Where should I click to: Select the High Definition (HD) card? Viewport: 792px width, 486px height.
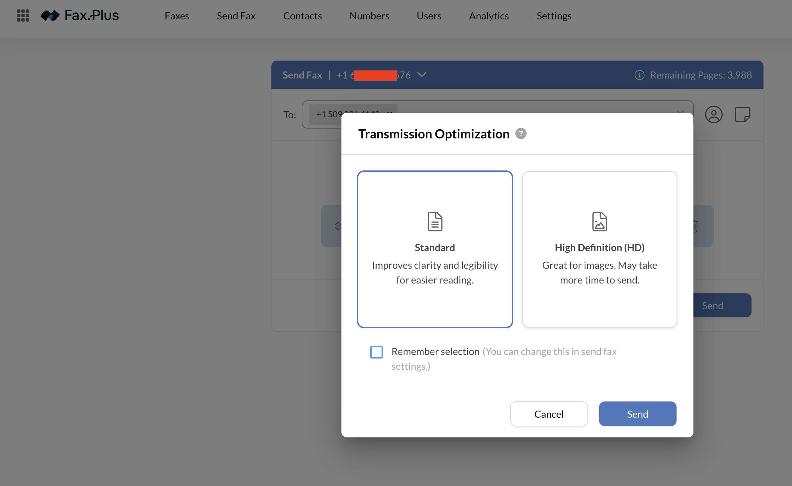point(599,249)
